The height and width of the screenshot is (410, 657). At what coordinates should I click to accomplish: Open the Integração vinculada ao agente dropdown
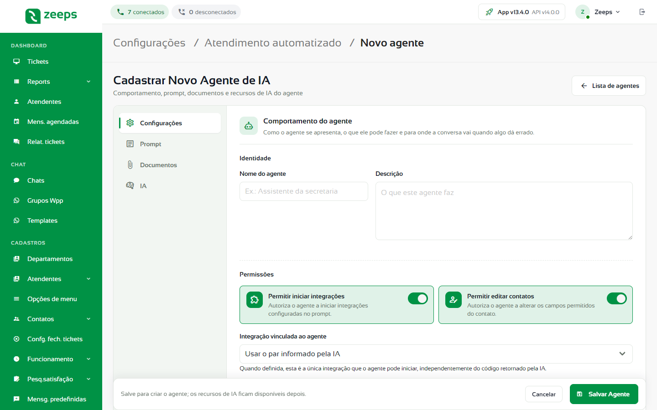point(436,354)
